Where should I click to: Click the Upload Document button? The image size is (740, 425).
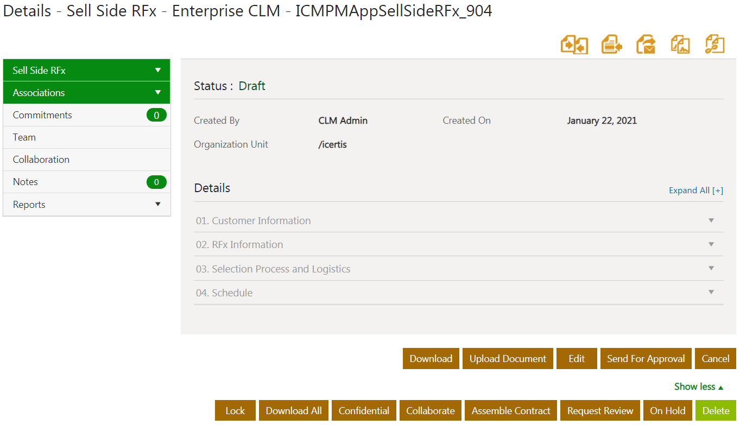point(508,359)
